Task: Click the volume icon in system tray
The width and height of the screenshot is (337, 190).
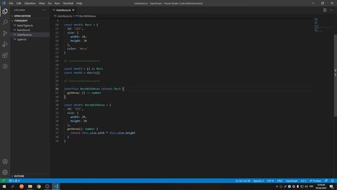Action: point(306,186)
